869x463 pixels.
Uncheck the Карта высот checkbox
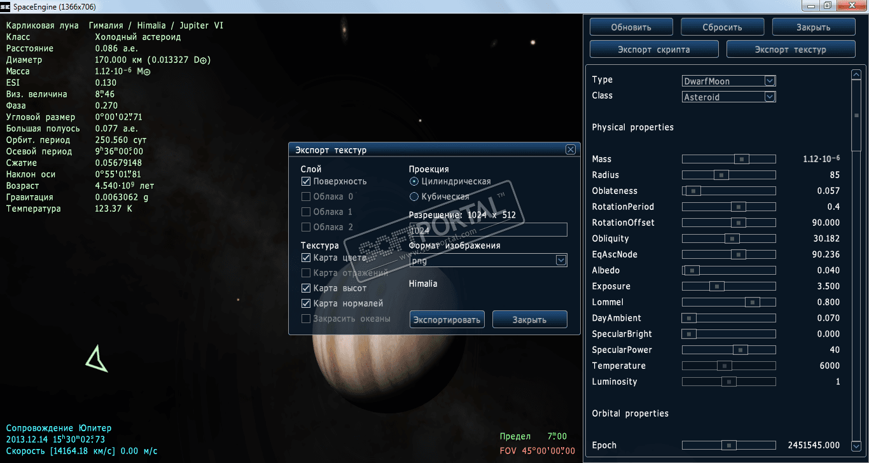(x=306, y=288)
